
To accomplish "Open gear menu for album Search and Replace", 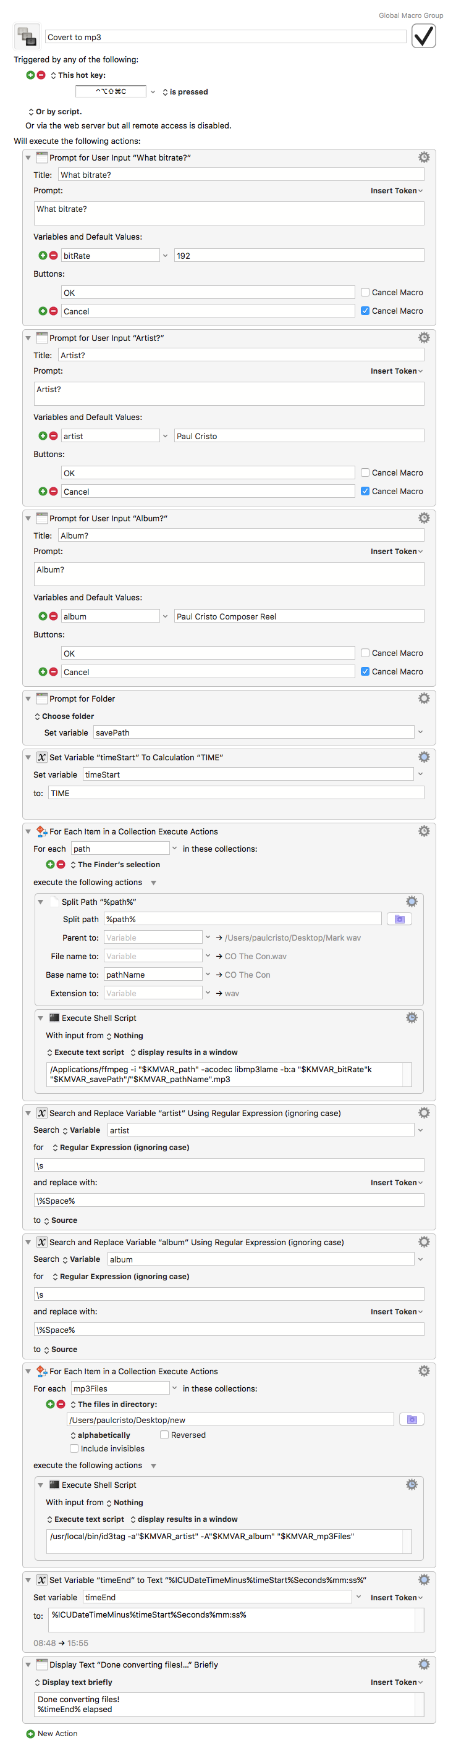I will point(424,1242).
